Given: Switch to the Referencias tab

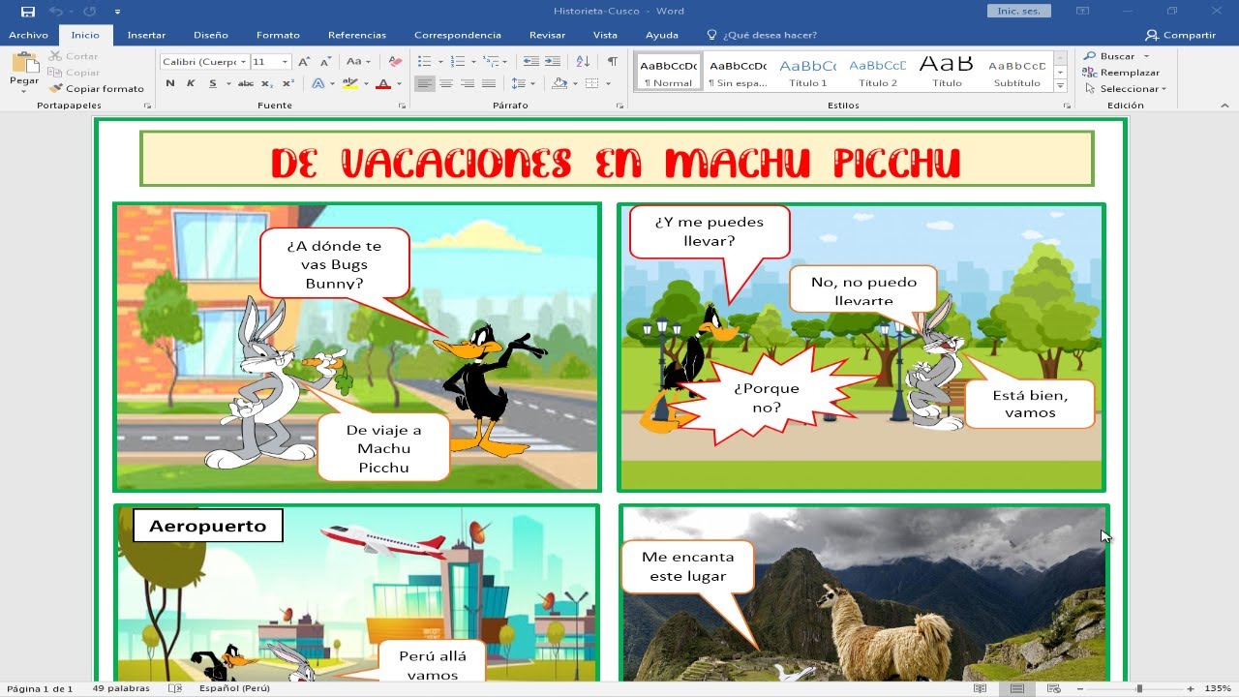Looking at the screenshot, I should point(357,35).
